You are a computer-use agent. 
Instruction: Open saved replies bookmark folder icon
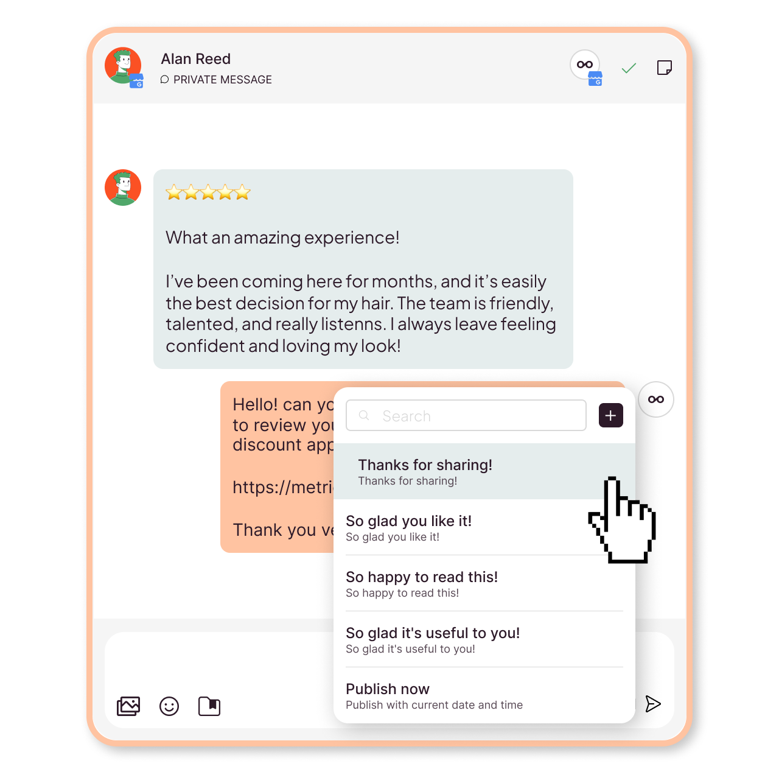click(x=209, y=706)
